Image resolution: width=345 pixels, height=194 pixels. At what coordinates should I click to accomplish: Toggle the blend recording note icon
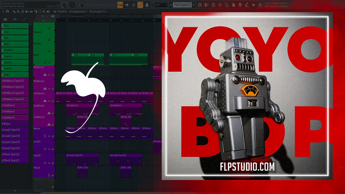tap(133, 5)
